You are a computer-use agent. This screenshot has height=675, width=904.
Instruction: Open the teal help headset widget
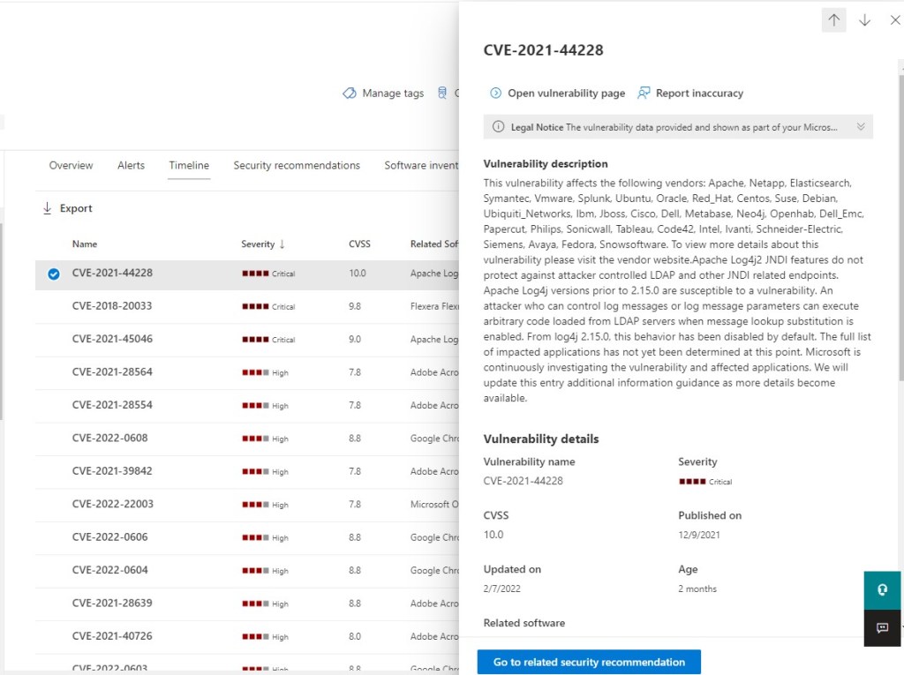point(882,590)
